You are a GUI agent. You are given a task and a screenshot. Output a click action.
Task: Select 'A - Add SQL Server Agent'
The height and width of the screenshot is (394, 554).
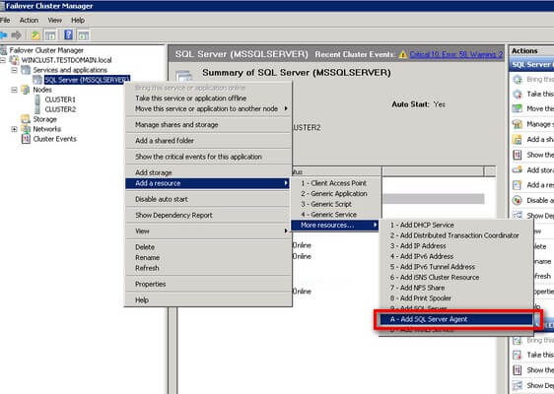coord(455,319)
